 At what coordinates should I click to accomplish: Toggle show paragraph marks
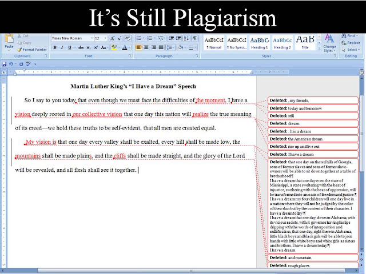coord(194,38)
